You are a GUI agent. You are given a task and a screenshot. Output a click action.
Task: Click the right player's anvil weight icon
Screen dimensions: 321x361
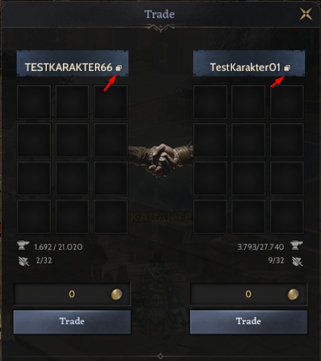pyautogui.click(x=297, y=245)
